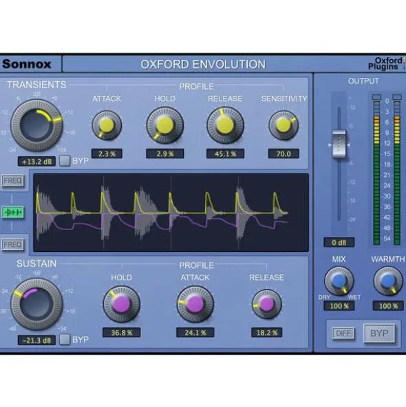Click the Sustain gain large knob

pos(36,304)
